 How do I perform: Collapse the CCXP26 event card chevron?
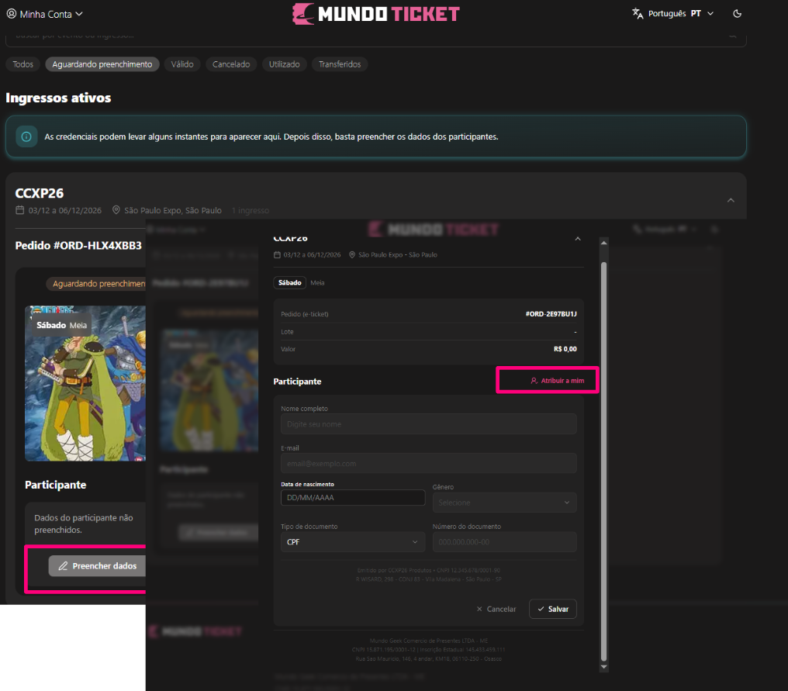click(x=731, y=200)
